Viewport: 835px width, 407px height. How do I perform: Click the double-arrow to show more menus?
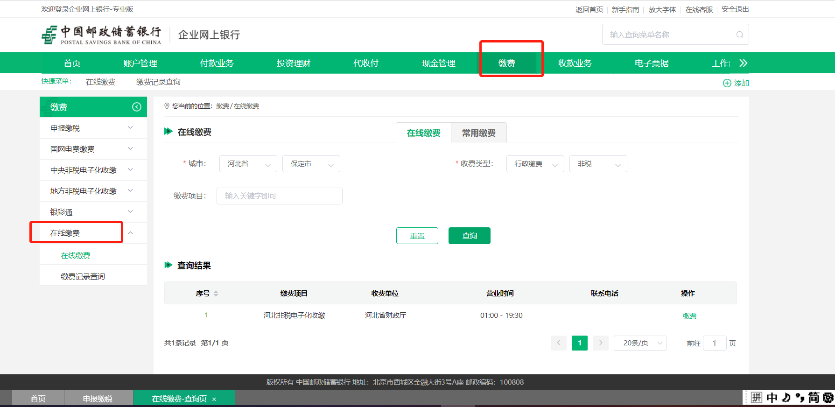coord(743,63)
